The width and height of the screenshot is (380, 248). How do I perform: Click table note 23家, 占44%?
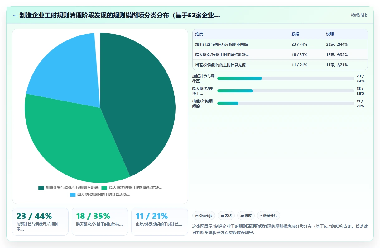click(x=337, y=44)
